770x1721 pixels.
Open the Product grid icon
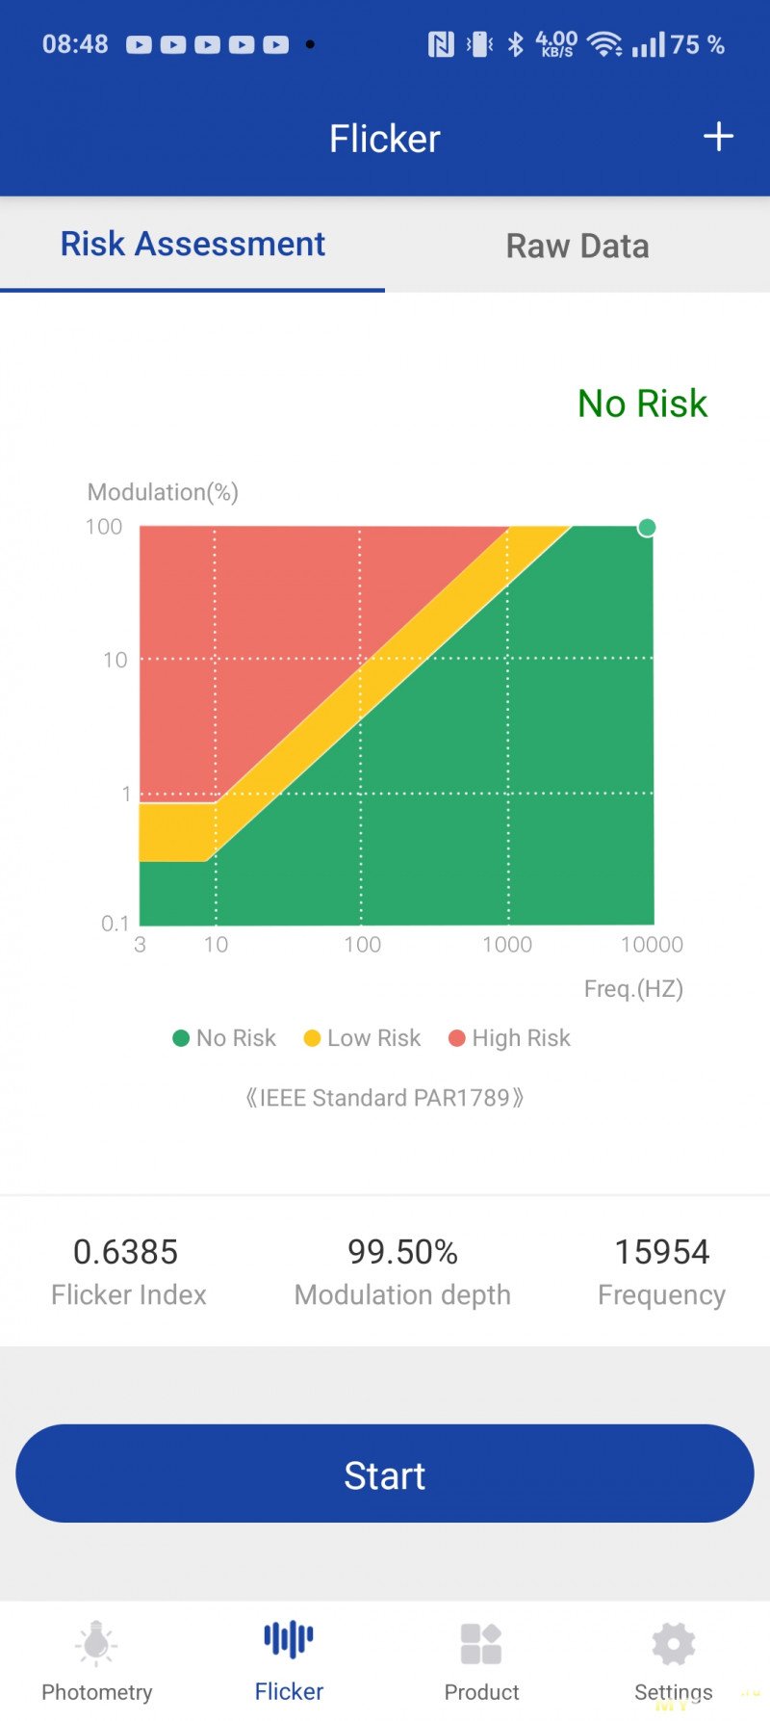481,1643
